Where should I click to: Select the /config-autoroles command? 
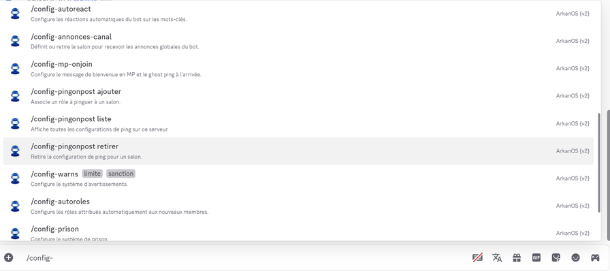298,206
